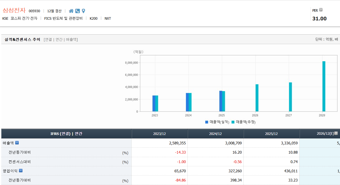Click the -0.56 consensus value
The height and width of the screenshot is (185, 340).
pyautogui.click(x=237, y=162)
